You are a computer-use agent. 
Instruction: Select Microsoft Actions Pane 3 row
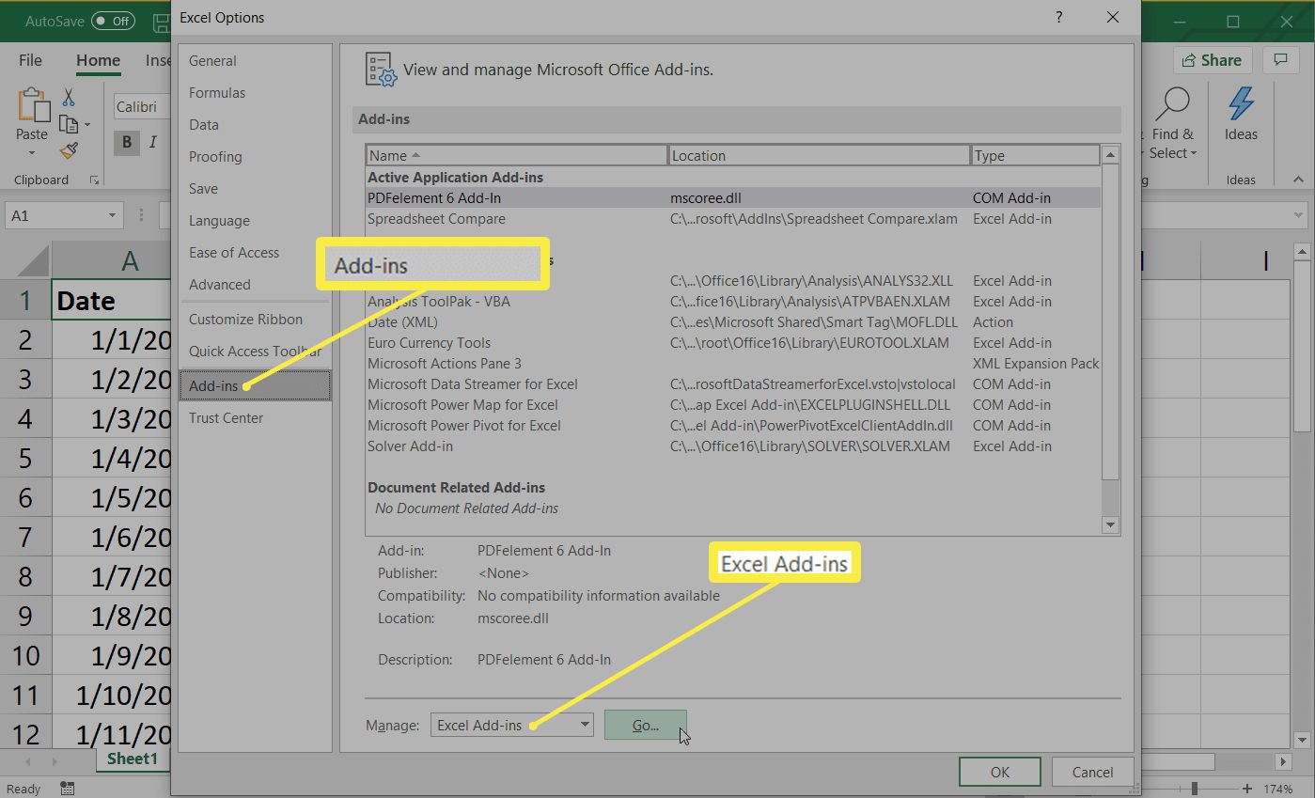(732, 364)
